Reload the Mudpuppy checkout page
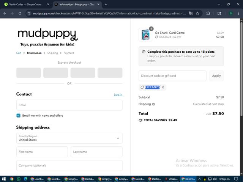Screen dimensions: 243x182 [x=20, y=14]
